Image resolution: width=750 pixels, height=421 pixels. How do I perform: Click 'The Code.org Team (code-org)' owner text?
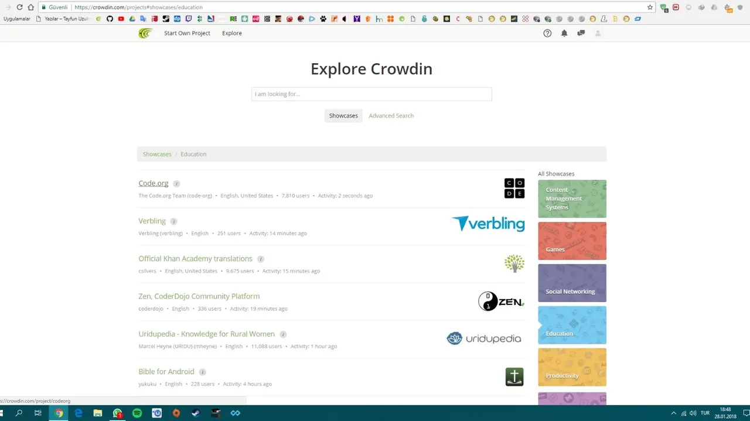(175, 196)
